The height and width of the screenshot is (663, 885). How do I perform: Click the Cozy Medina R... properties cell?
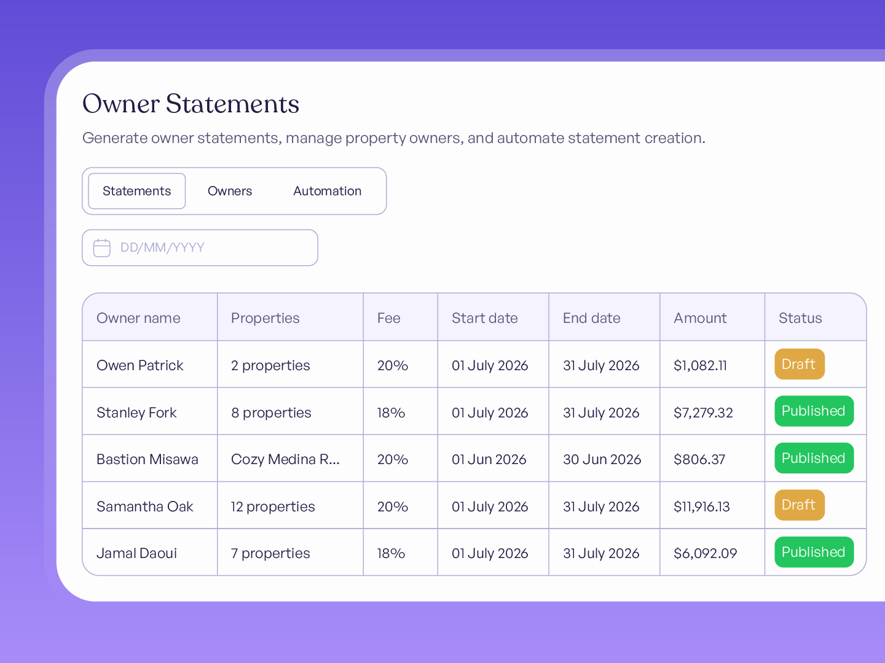coord(290,459)
